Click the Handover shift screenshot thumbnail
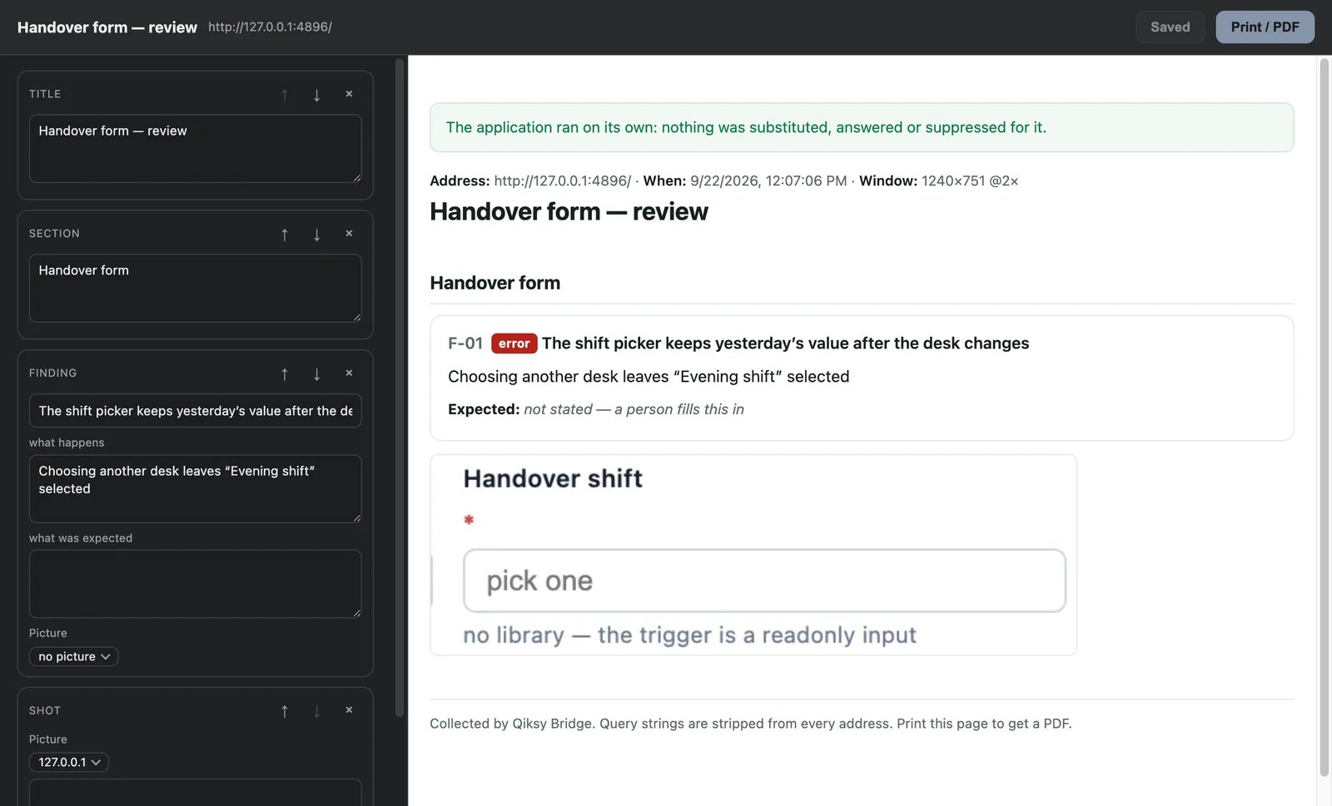 point(753,555)
